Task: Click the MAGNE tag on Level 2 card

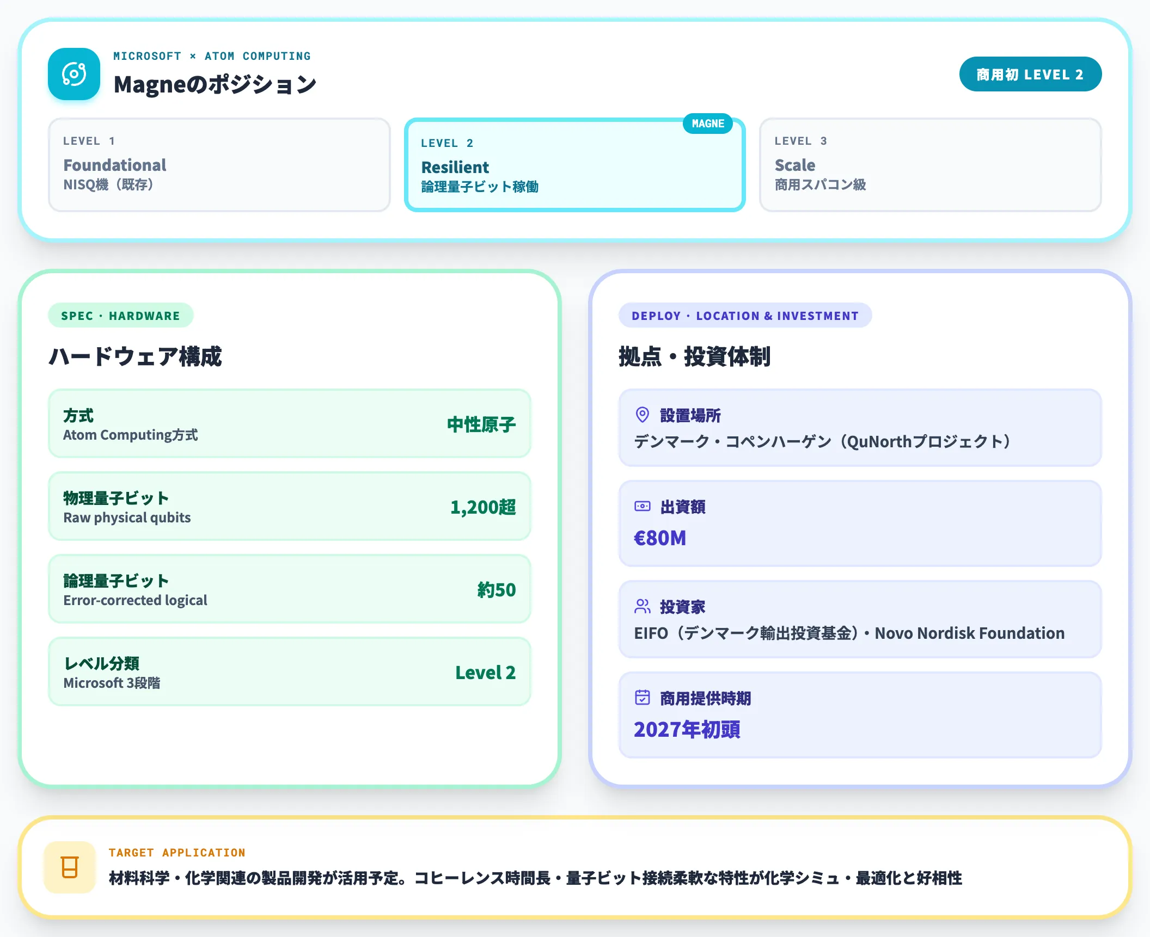Action: click(708, 124)
